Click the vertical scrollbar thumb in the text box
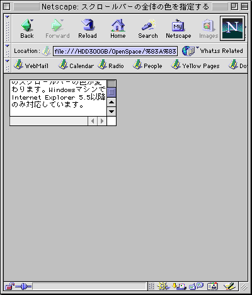 click(112, 92)
